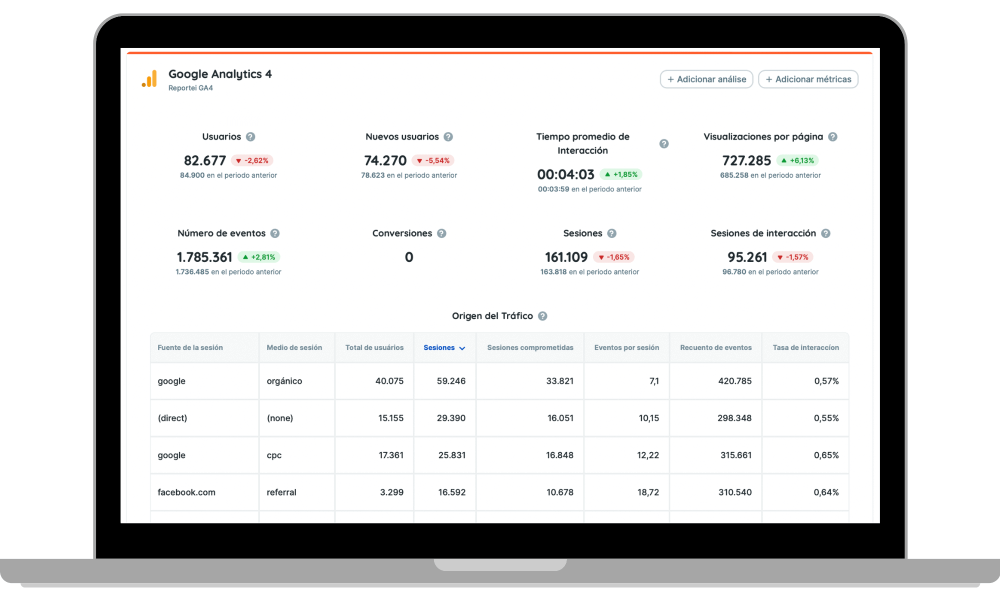
Task: Select the facebook.com source cell
Action: click(x=204, y=492)
